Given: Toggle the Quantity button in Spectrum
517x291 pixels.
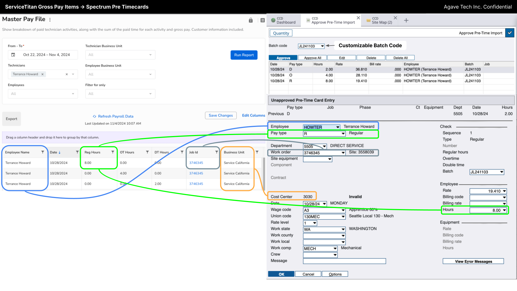Looking at the screenshot, I should (x=281, y=33).
